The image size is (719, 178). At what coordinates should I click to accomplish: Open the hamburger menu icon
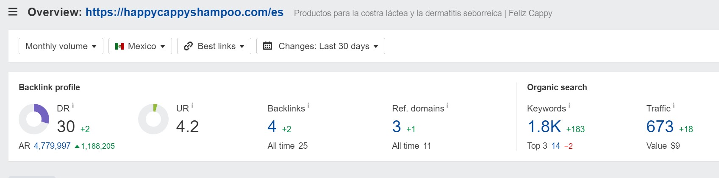coord(13,12)
